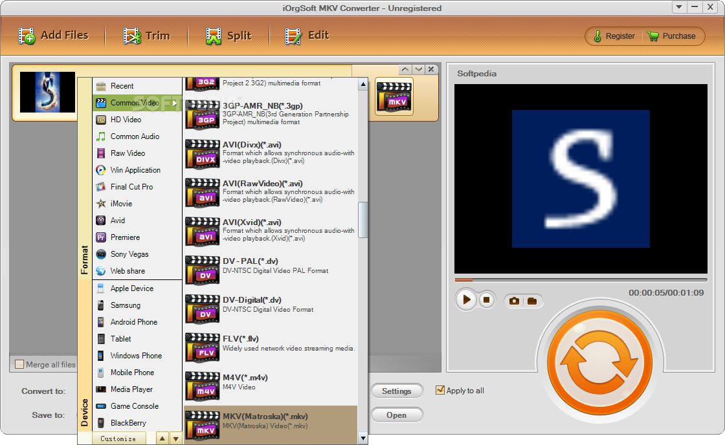Click the MKV output format icon on the file row

(x=394, y=96)
